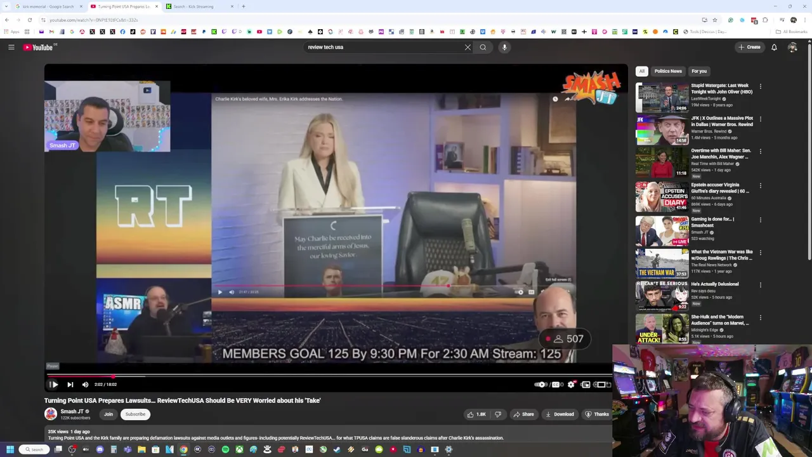Select the For you chip
Image resolution: width=812 pixels, height=457 pixels.
click(x=699, y=71)
